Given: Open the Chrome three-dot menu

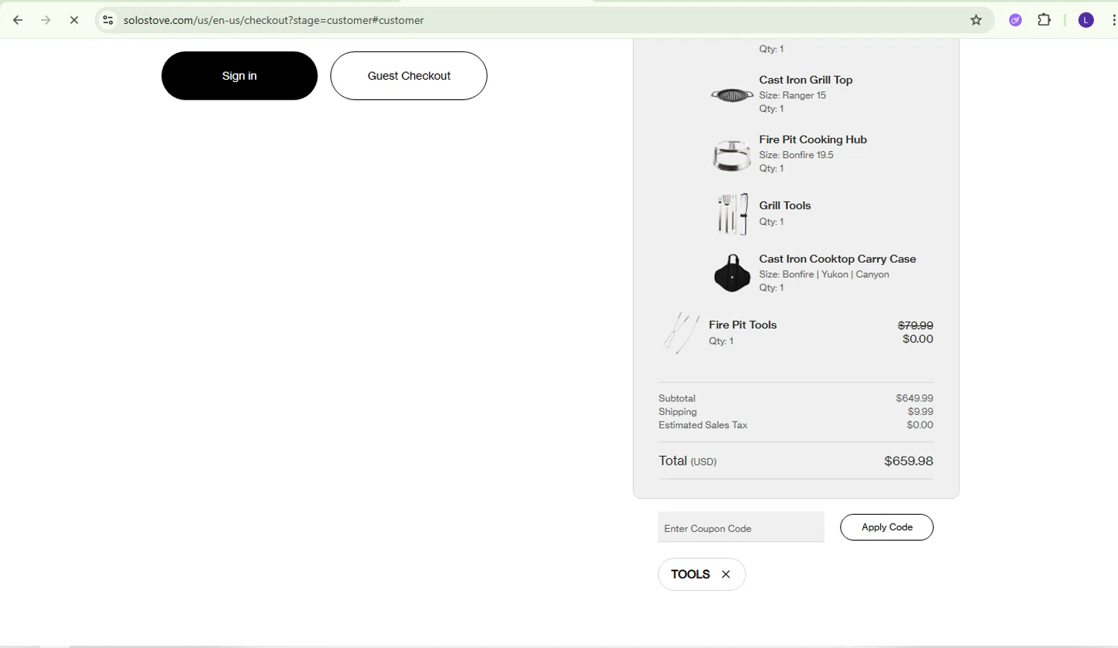Looking at the screenshot, I should 1113,20.
